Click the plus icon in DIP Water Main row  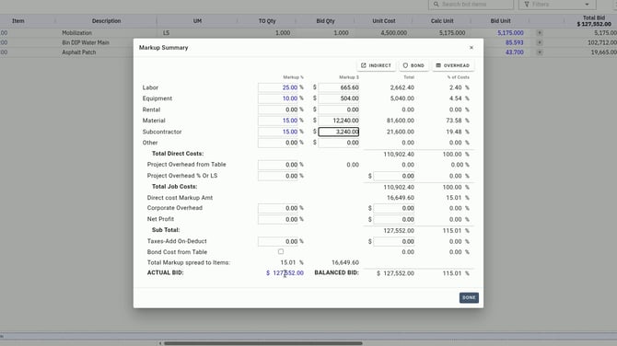coord(540,42)
